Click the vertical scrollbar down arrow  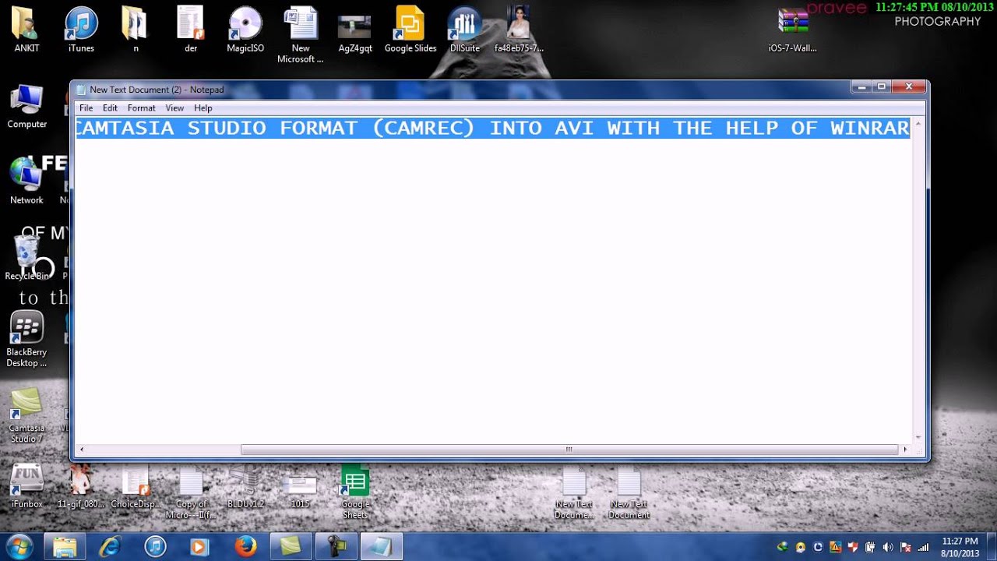coord(918,438)
